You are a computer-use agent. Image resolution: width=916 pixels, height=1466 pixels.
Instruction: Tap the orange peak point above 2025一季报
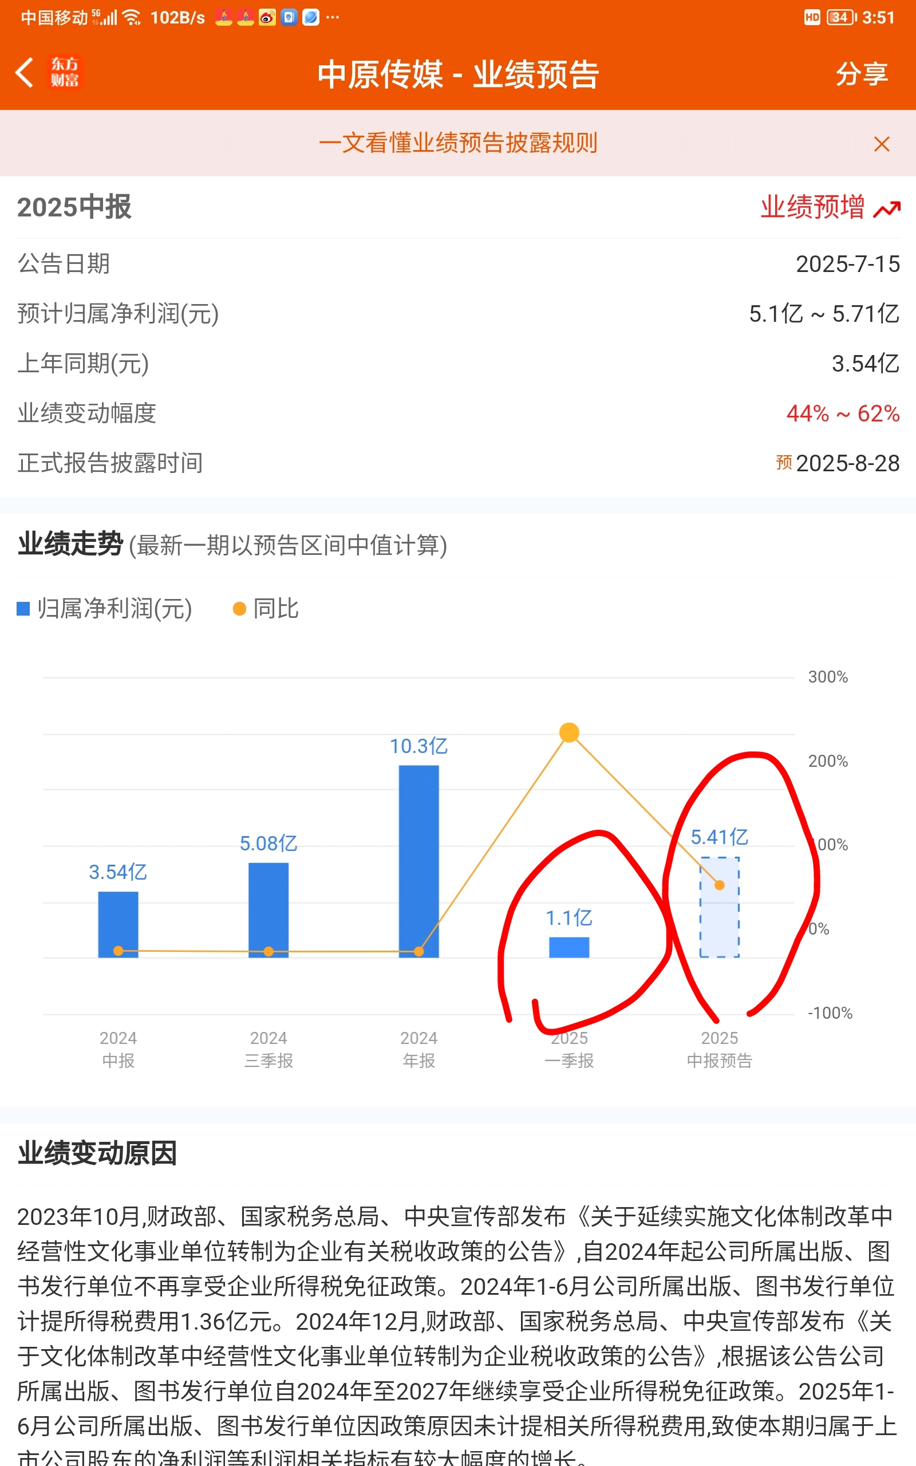tap(569, 732)
